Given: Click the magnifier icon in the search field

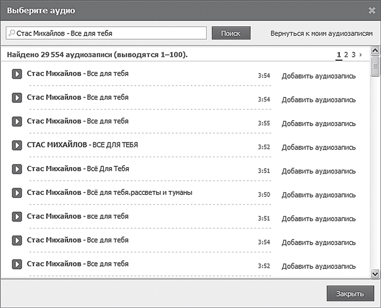Looking at the screenshot, I should pyautogui.click(x=11, y=33).
